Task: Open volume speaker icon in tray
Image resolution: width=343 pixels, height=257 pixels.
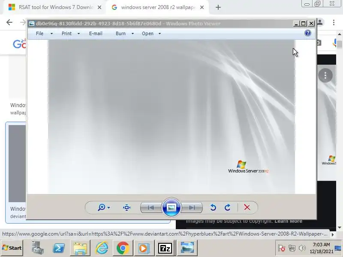Action: (x=302, y=248)
